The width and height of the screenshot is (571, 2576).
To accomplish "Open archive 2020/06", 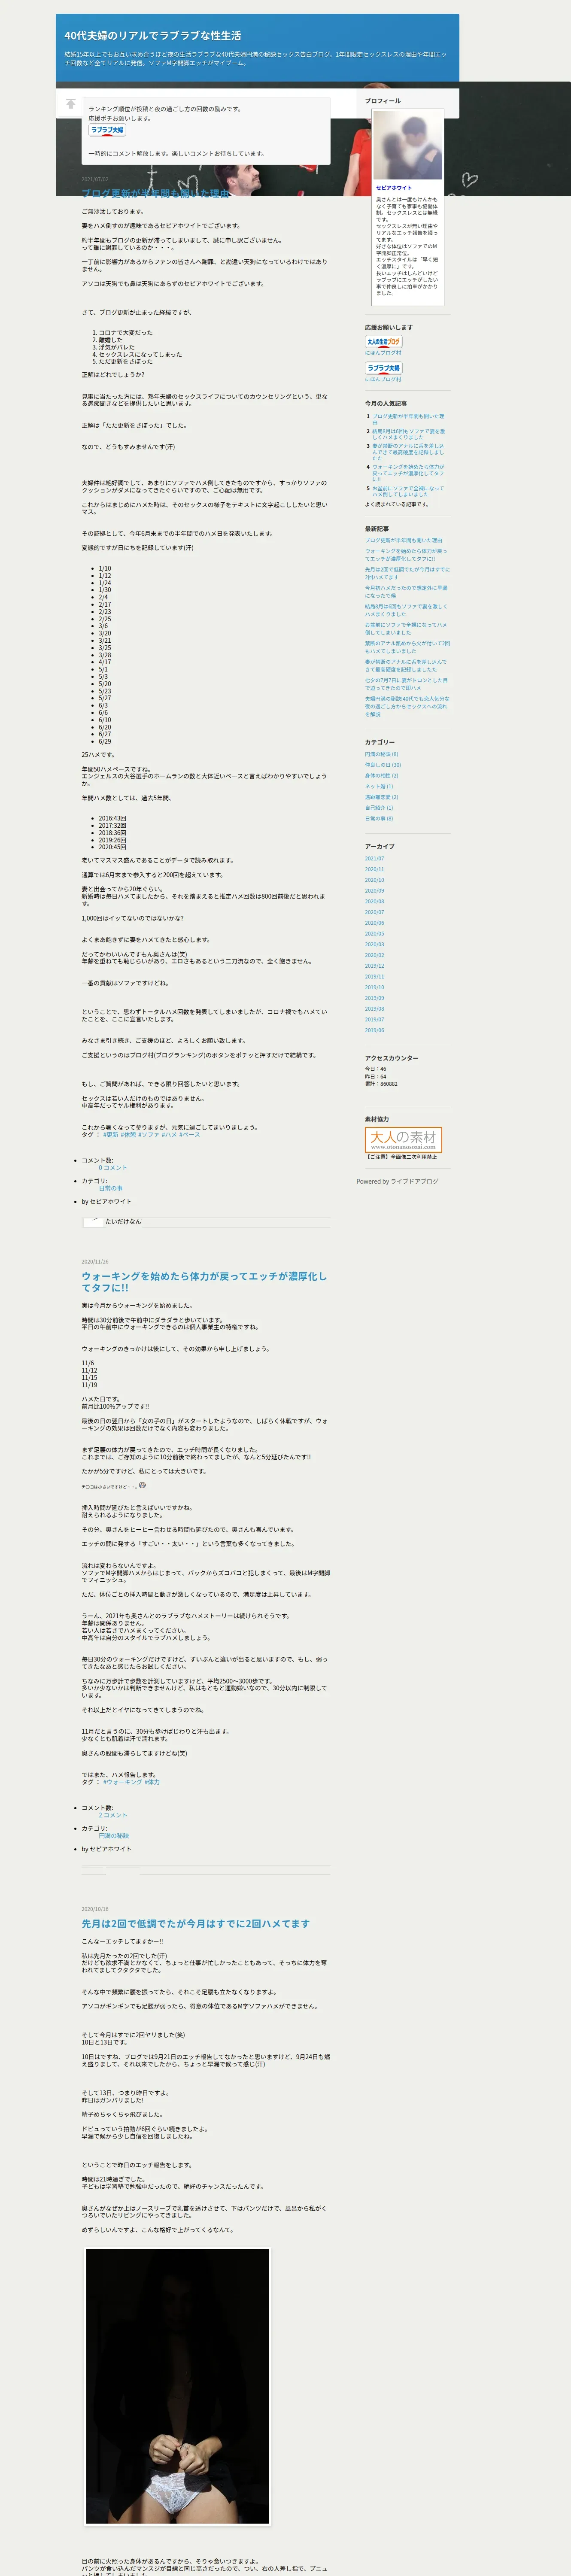I will point(374,923).
